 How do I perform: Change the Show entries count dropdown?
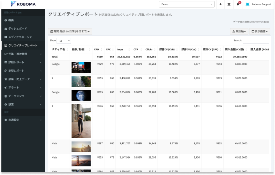[x=64, y=41]
